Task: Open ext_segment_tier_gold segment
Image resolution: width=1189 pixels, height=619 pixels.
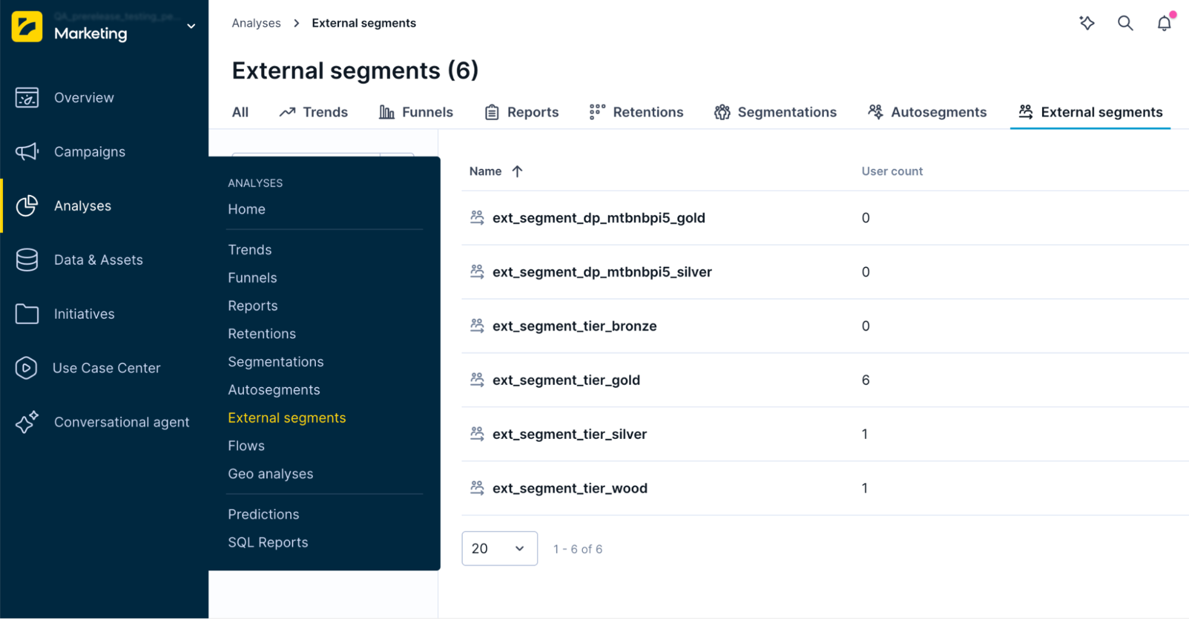Action: pyautogui.click(x=566, y=381)
